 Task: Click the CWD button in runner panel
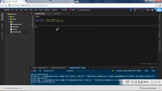(146, 71)
